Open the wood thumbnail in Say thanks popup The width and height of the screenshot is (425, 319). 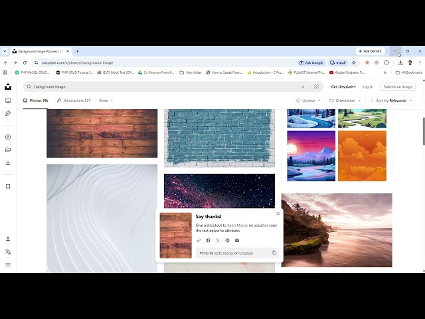tap(175, 235)
